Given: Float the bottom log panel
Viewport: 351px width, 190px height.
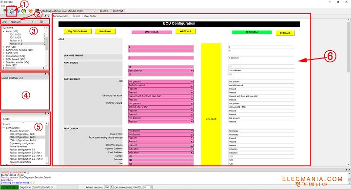Looking at the screenshot, I should pos(346,170).
